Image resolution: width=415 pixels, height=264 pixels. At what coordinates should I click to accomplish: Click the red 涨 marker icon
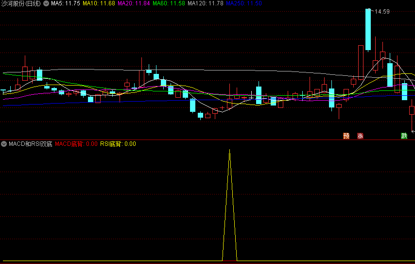pos(360,136)
